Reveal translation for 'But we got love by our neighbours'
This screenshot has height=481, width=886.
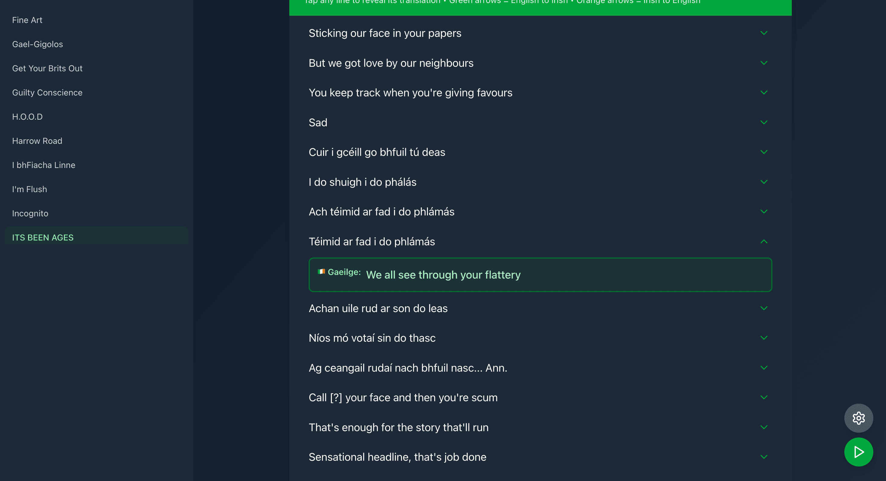point(764,63)
